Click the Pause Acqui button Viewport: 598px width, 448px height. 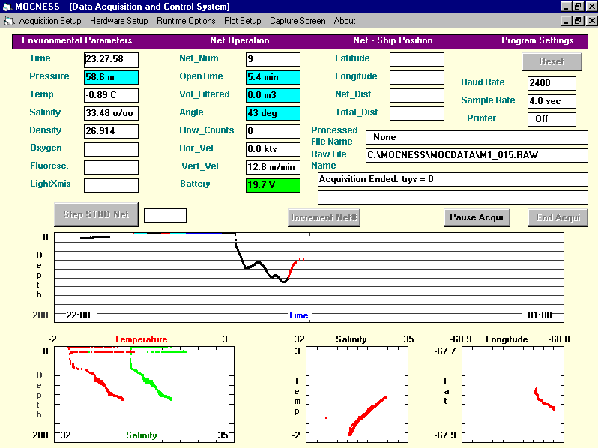click(x=477, y=217)
